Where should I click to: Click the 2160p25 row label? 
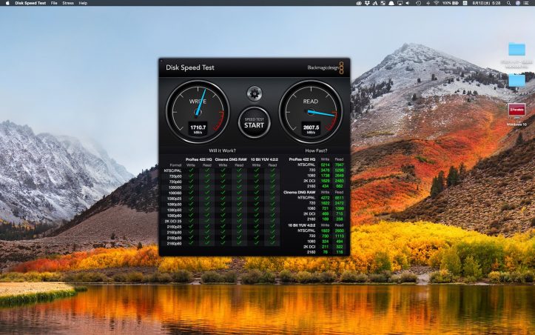(175, 227)
